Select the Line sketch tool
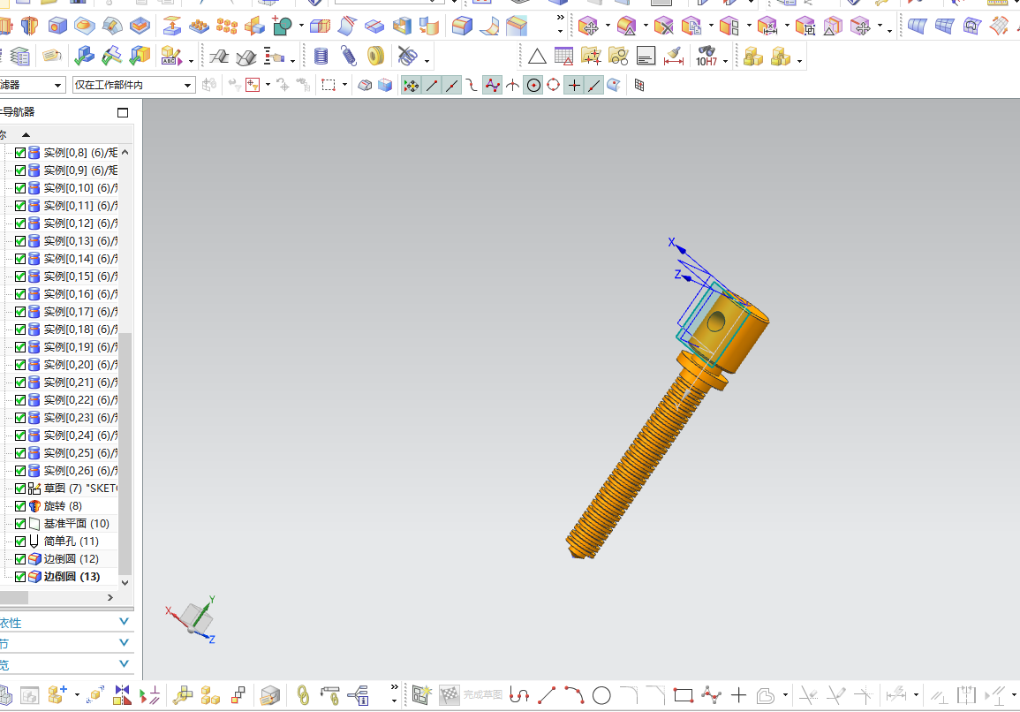Screen dimensions: 1020x712 [547, 695]
